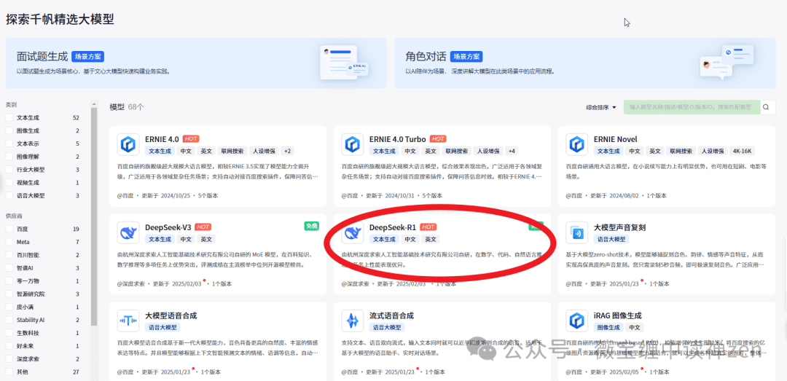Click the +4 tag on ERNIE 4.0 Turbo
The image size is (787, 381).
tap(512, 151)
